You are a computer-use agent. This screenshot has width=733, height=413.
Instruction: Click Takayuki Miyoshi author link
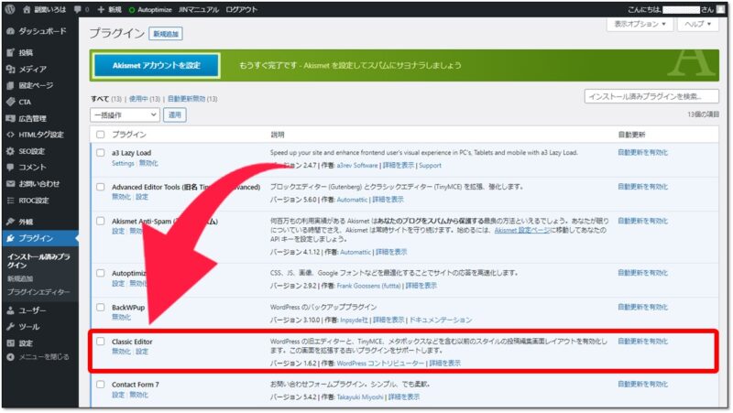[359, 397]
